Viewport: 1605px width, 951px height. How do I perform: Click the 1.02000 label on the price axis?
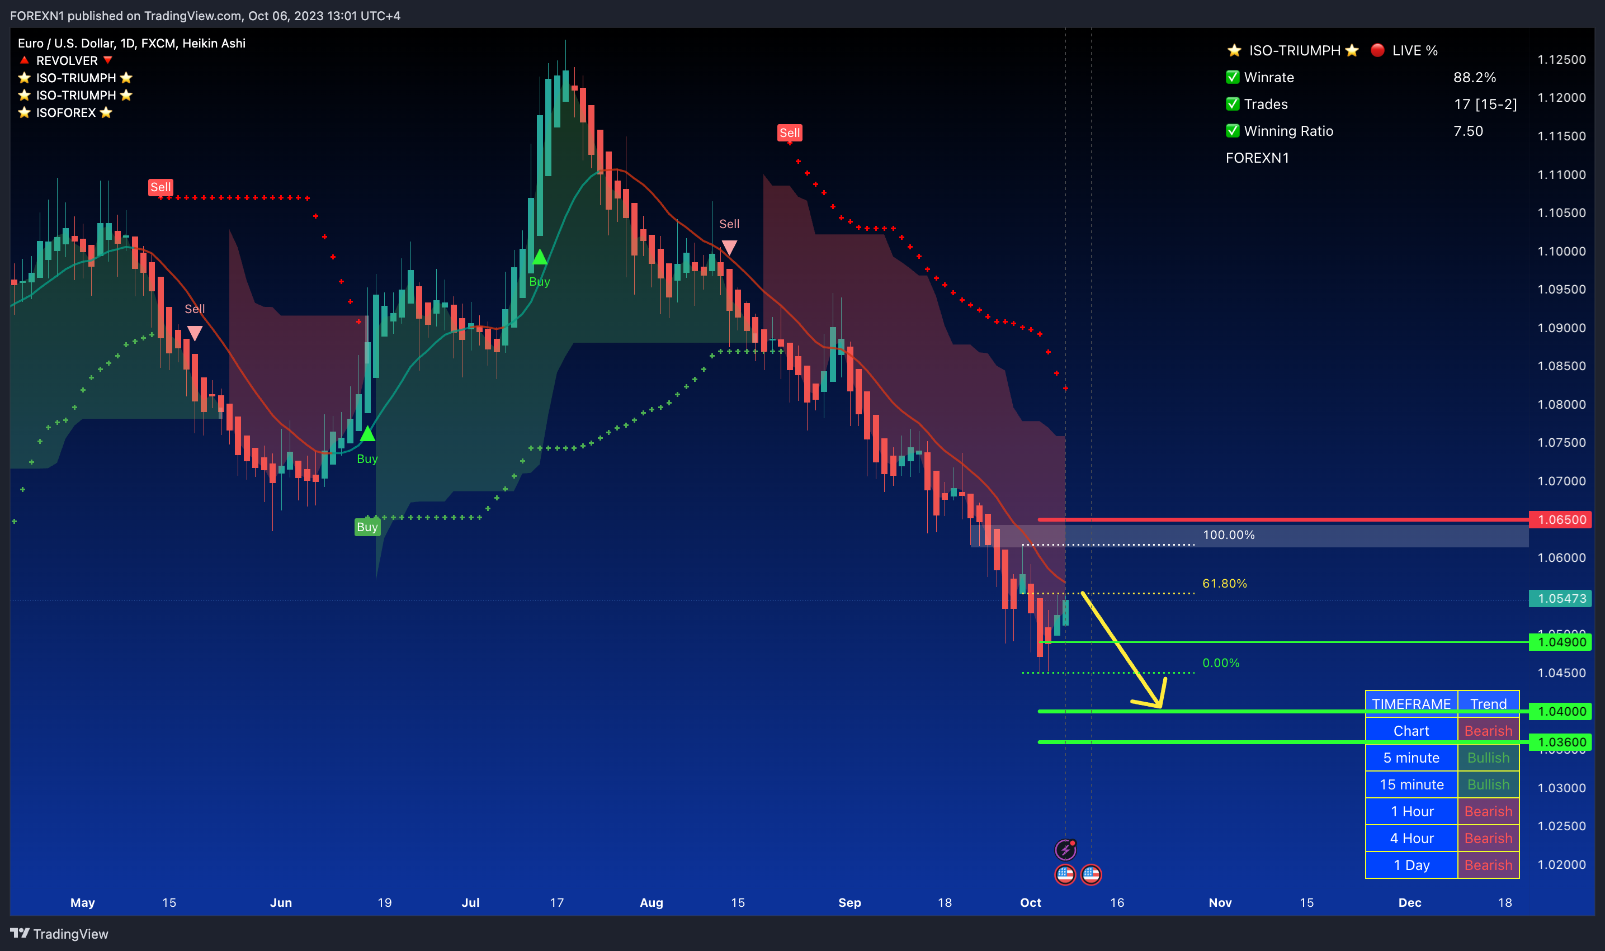(1561, 864)
